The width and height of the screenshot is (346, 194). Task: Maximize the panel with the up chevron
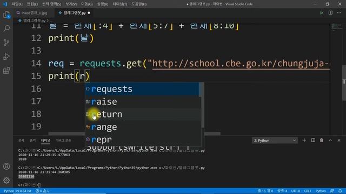(330, 140)
